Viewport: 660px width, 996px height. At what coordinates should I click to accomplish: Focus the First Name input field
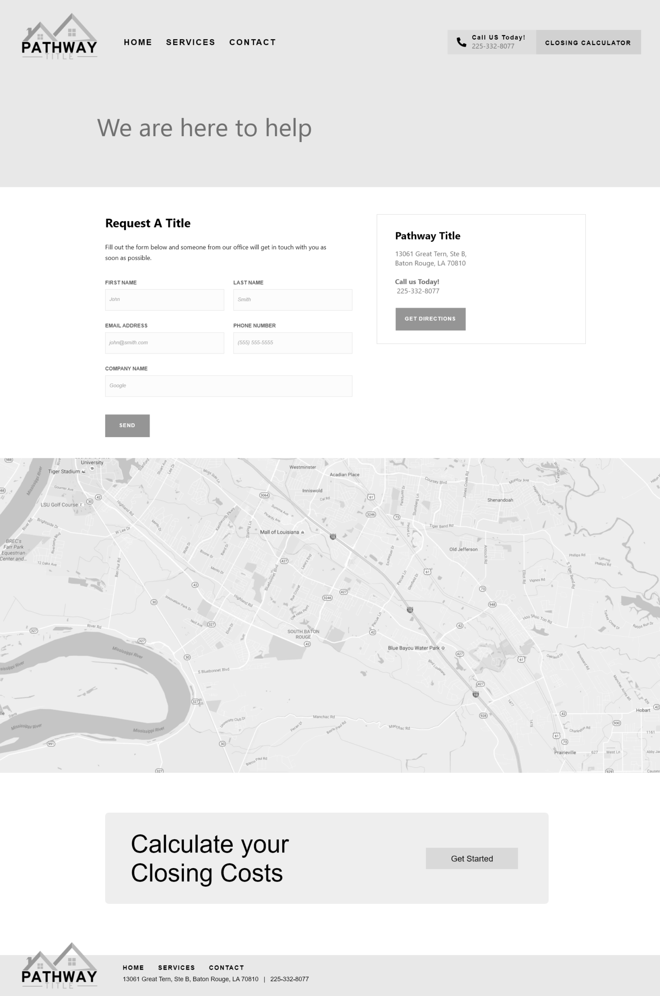(x=164, y=299)
